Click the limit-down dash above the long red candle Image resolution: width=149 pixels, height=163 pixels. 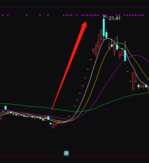(x=128, y=72)
